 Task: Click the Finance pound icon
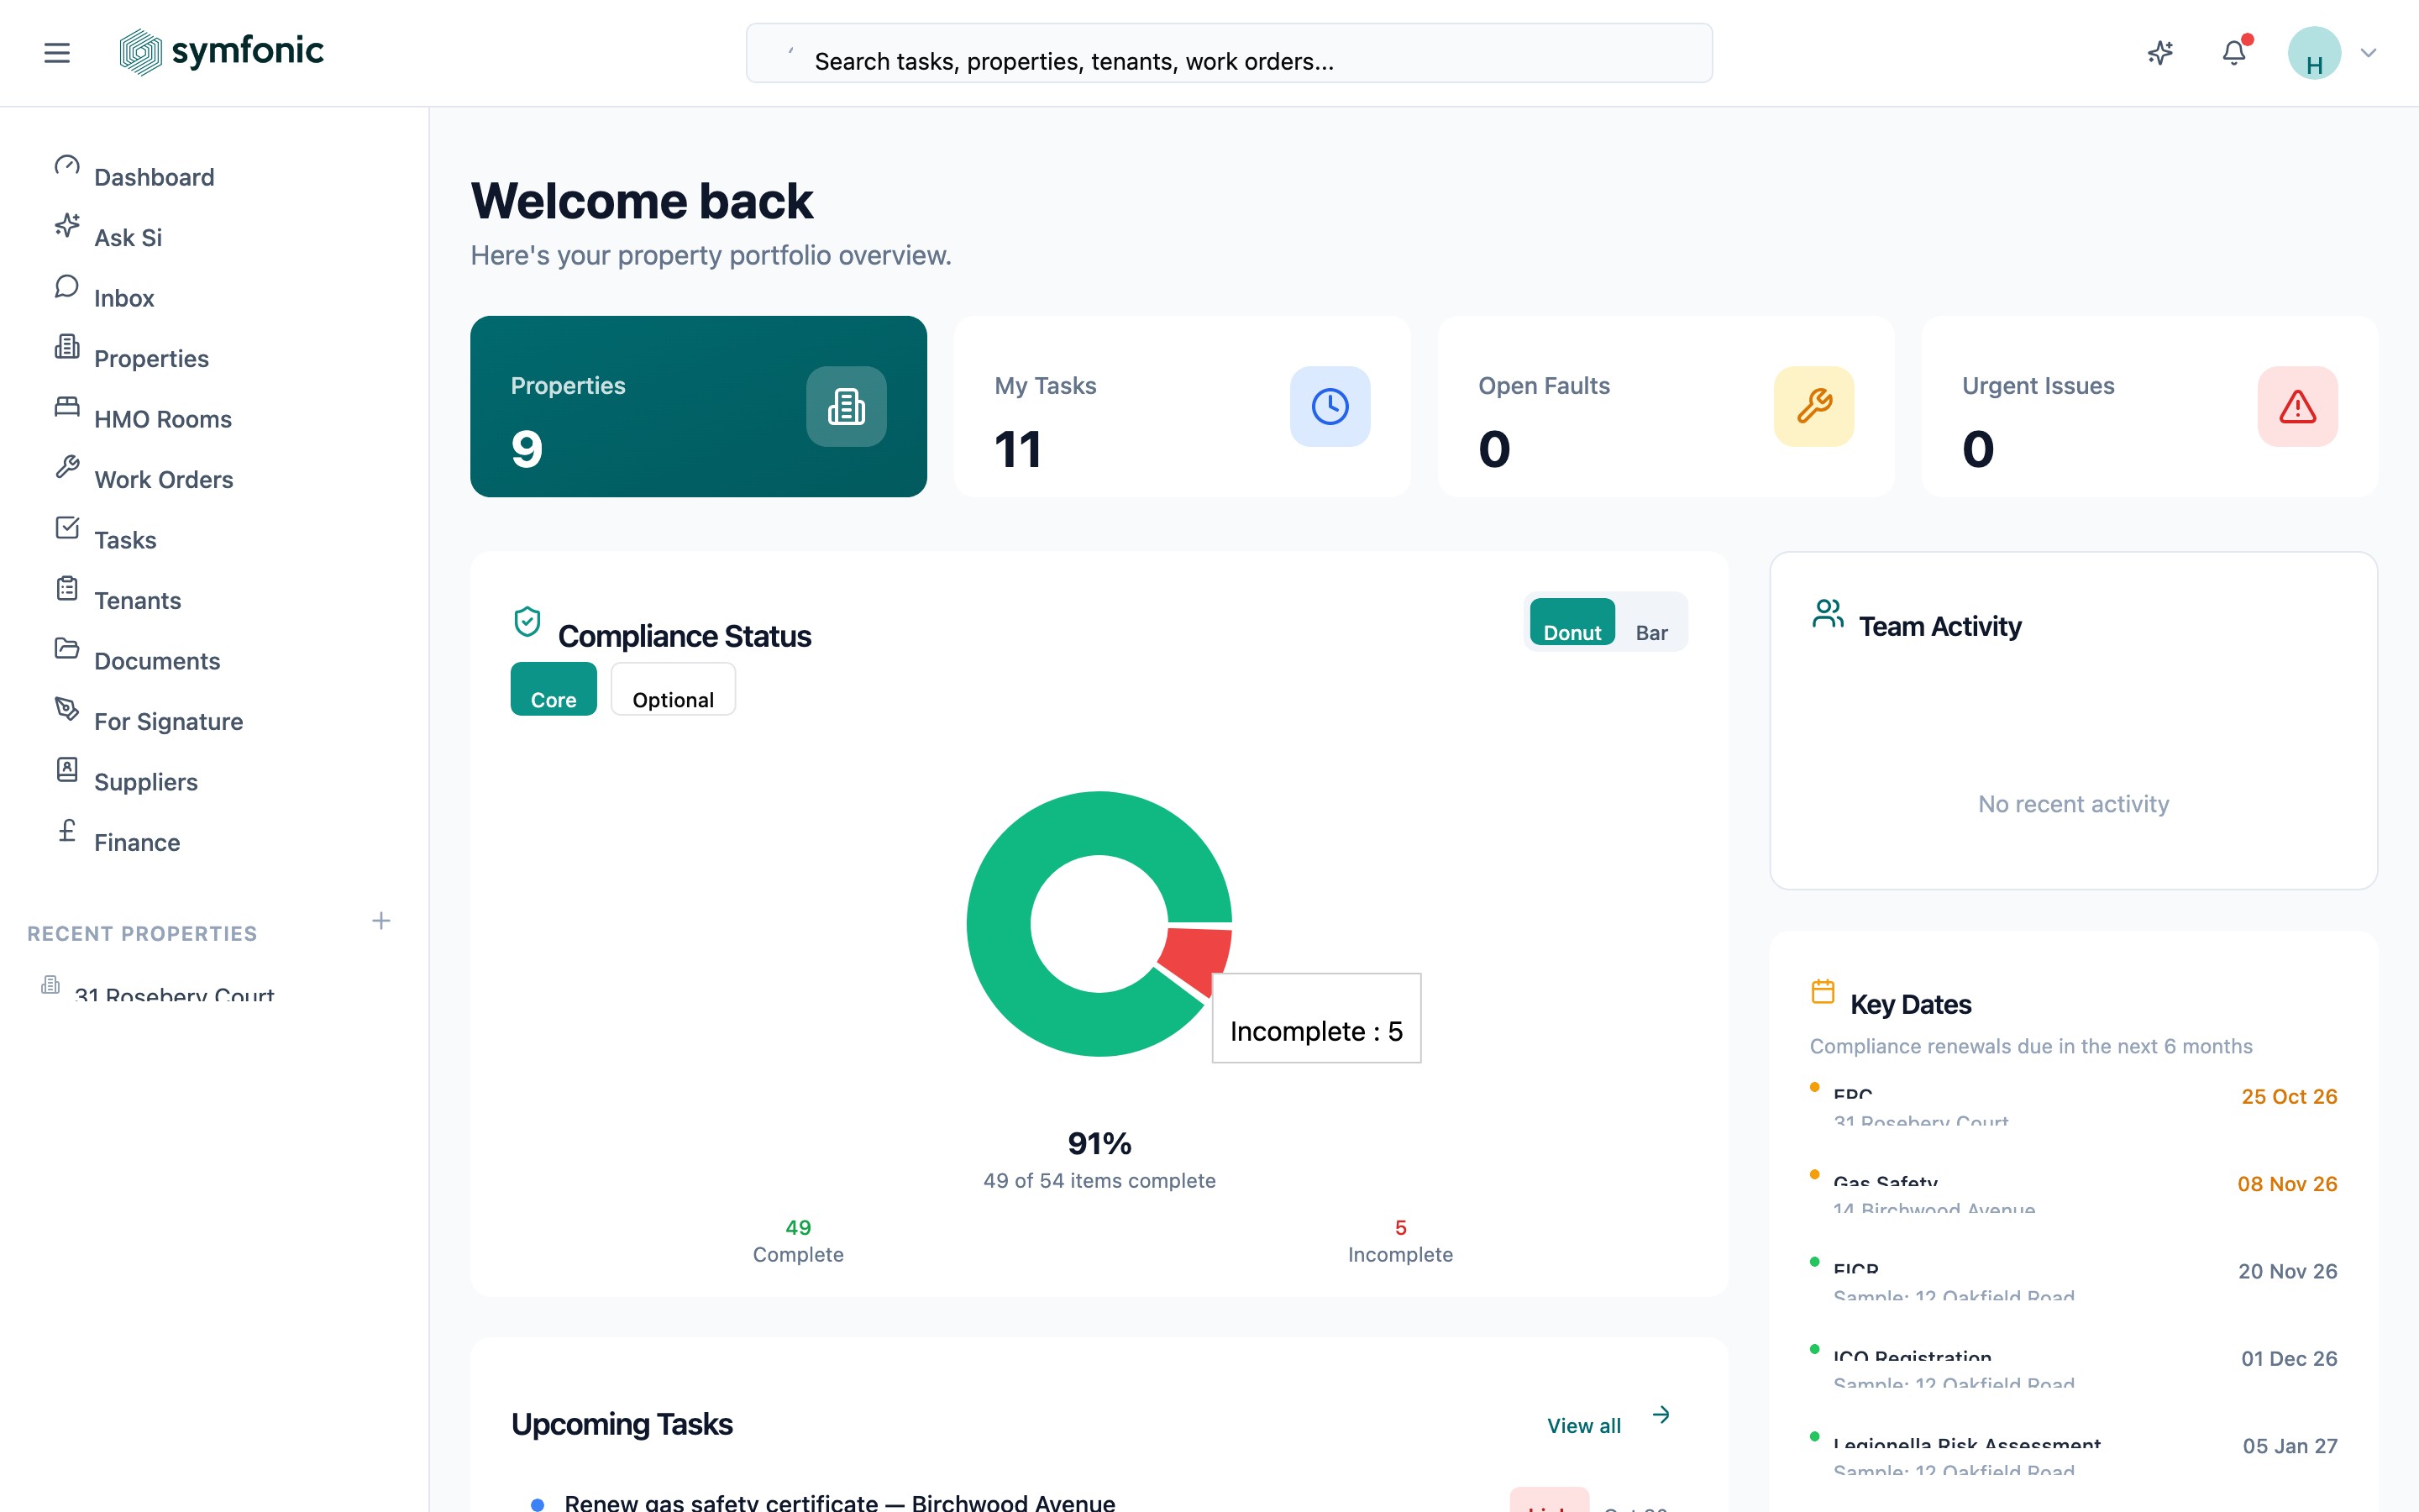tap(67, 830)
